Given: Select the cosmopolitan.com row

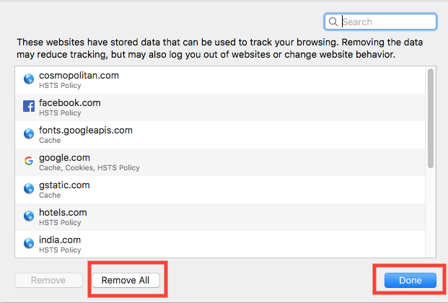Looking at the screenshot, I should point(220,80).
